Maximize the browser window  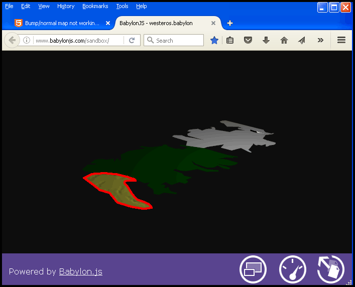pyautogui.click(x=334, y=8)
